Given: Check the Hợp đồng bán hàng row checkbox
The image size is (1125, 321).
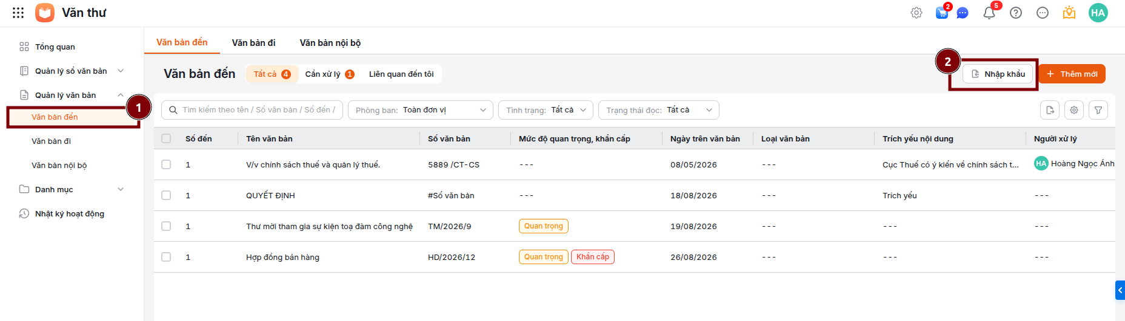Looking at the screenshot, I should click(x=166, y=257).
